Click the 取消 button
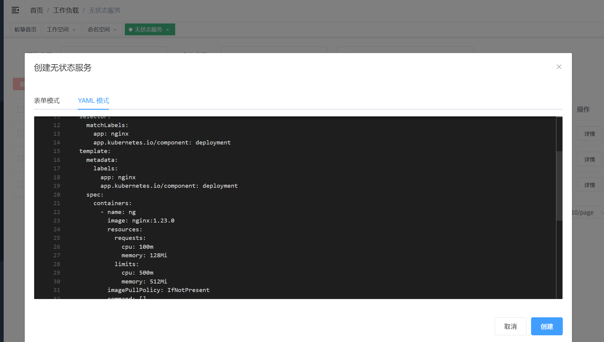The width and height of the screenshot is (604, 342). click(x=510, y=326)
